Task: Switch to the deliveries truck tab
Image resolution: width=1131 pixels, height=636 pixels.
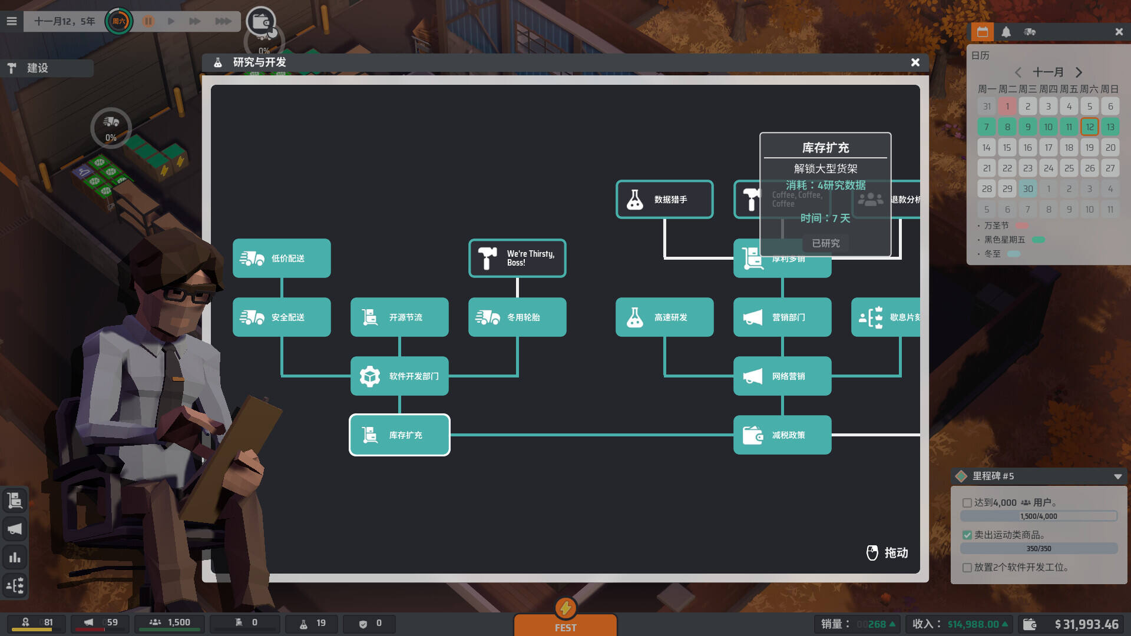Action: click(1030, 32)
